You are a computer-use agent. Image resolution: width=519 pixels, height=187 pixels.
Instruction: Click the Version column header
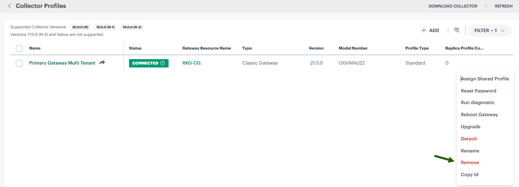tap(316, 48)
